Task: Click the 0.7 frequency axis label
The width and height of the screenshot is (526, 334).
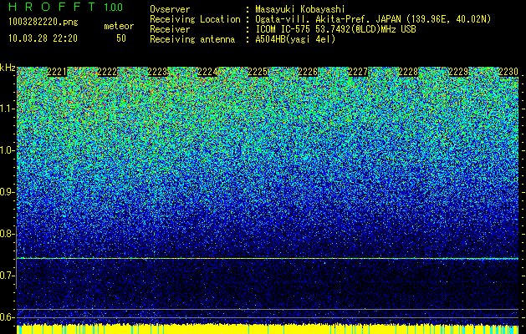Action: point(7,276)
